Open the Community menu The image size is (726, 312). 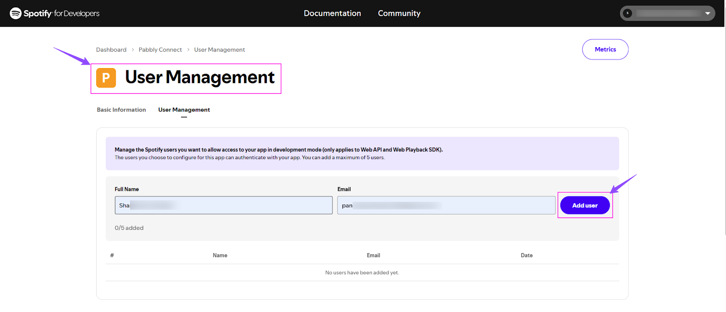(x=399, y=13)
